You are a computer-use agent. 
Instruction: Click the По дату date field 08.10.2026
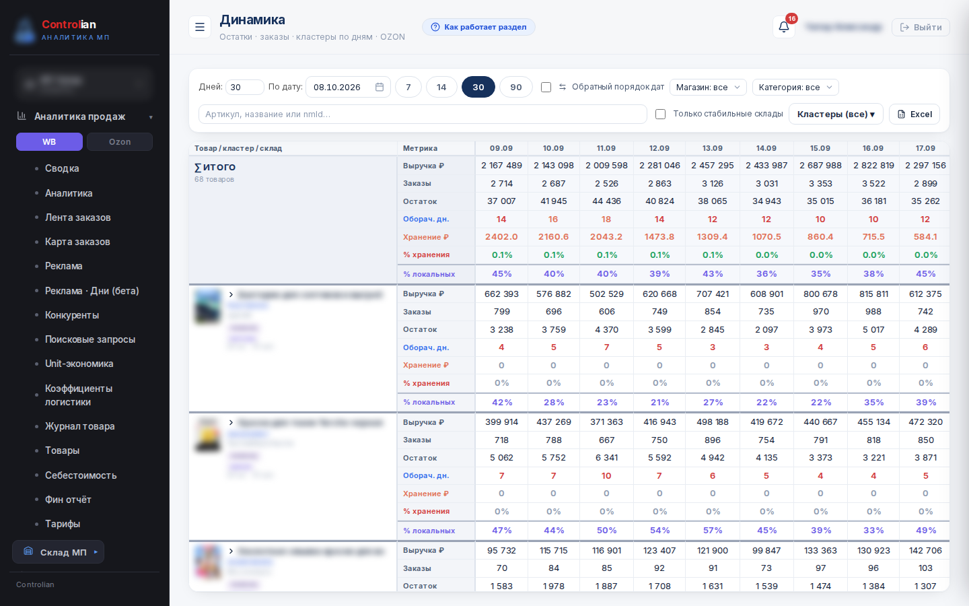click(x=348, y=87)
